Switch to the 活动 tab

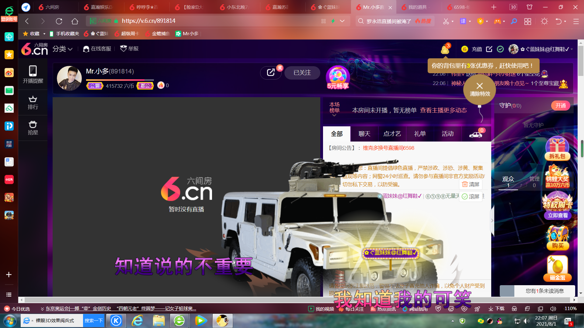point(447,134)
